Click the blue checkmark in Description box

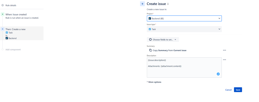point(218,74)
